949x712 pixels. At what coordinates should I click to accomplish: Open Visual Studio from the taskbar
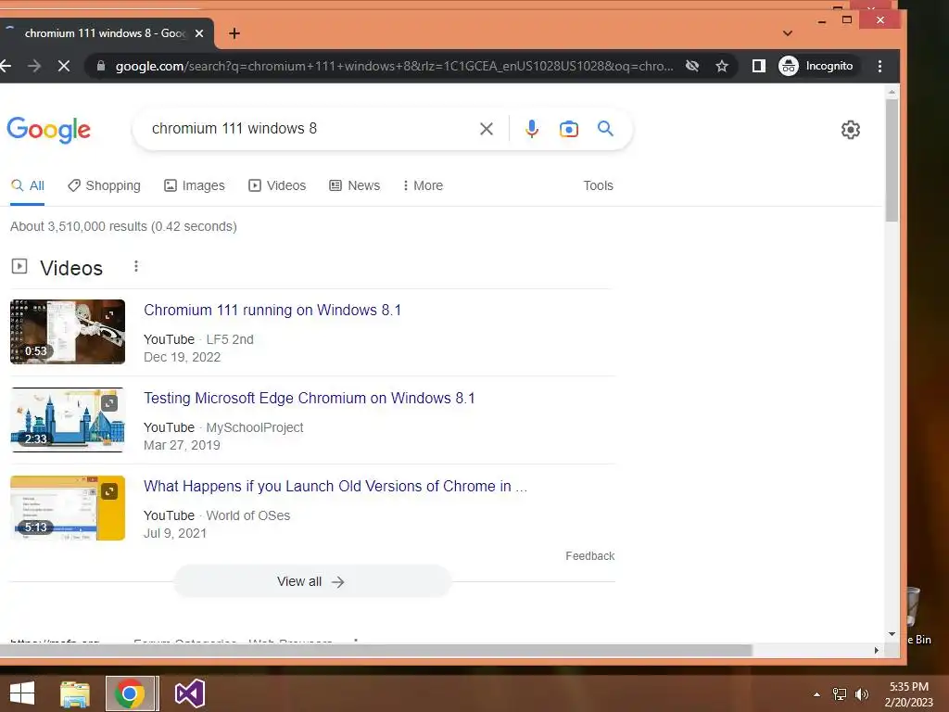coord(189,693)
